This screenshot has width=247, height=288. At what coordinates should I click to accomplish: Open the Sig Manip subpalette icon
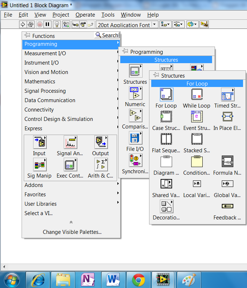tap(40, 165)
